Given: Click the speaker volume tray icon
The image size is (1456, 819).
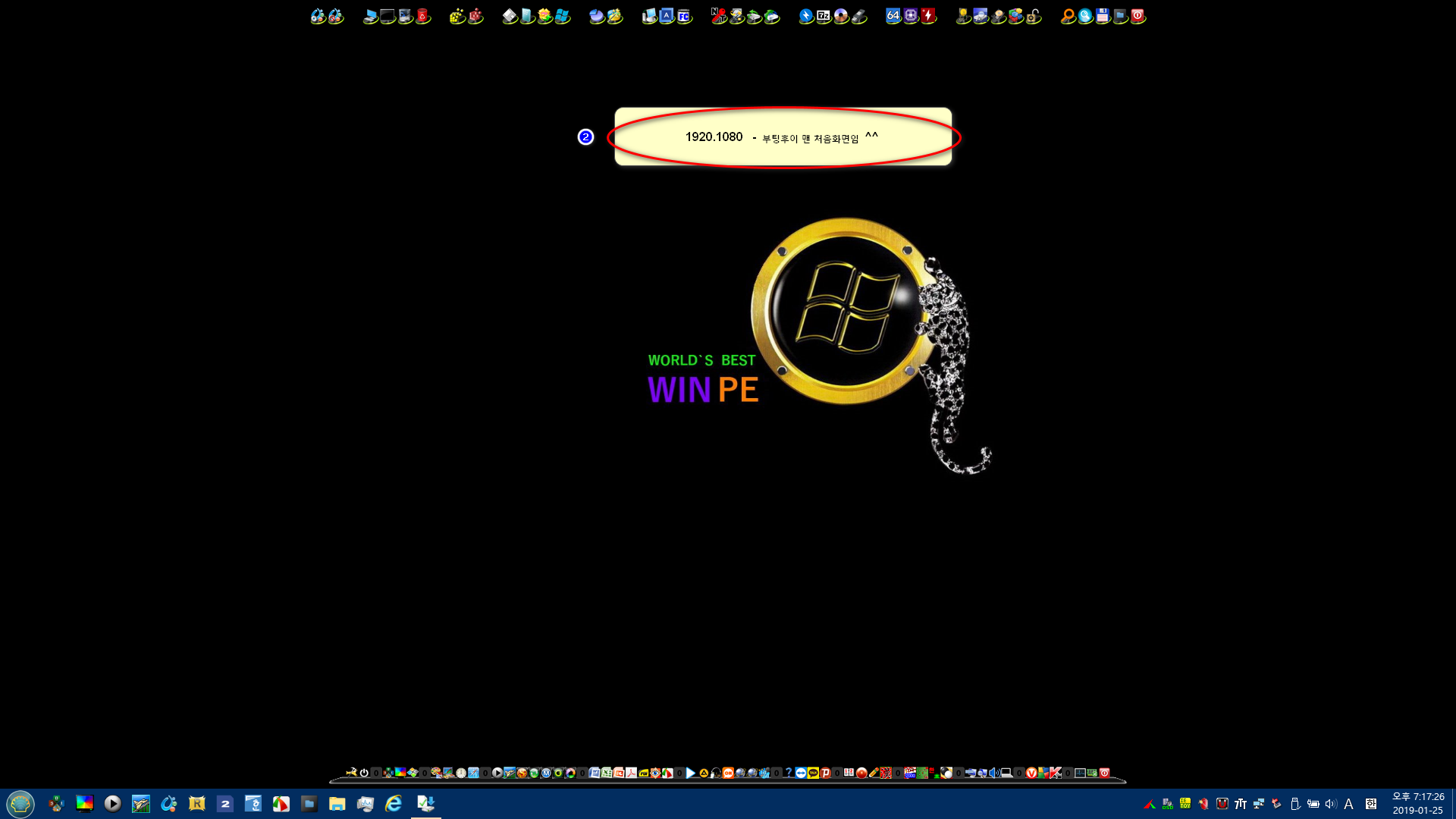Looking at the screenshot, I should point(1331,804).
